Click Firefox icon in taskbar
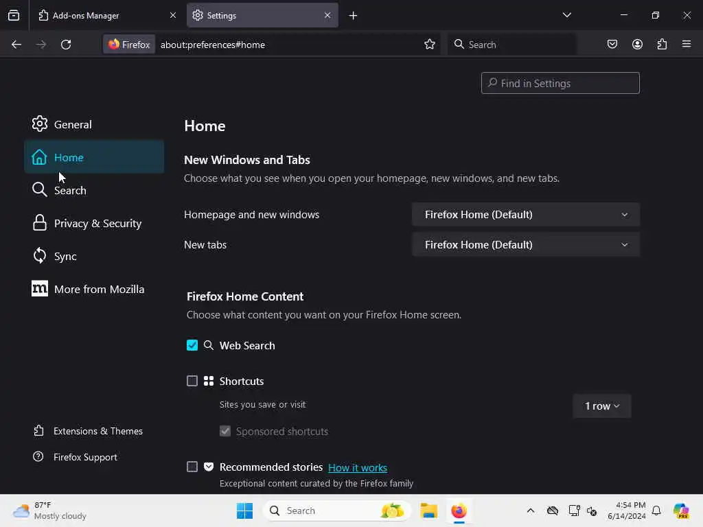 (x=459, y=511)
